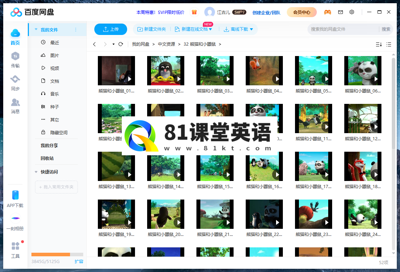Collapse the 快捷访问 quick access section
The width and height of the screenshot is (400, 272).
coord(36,172)
